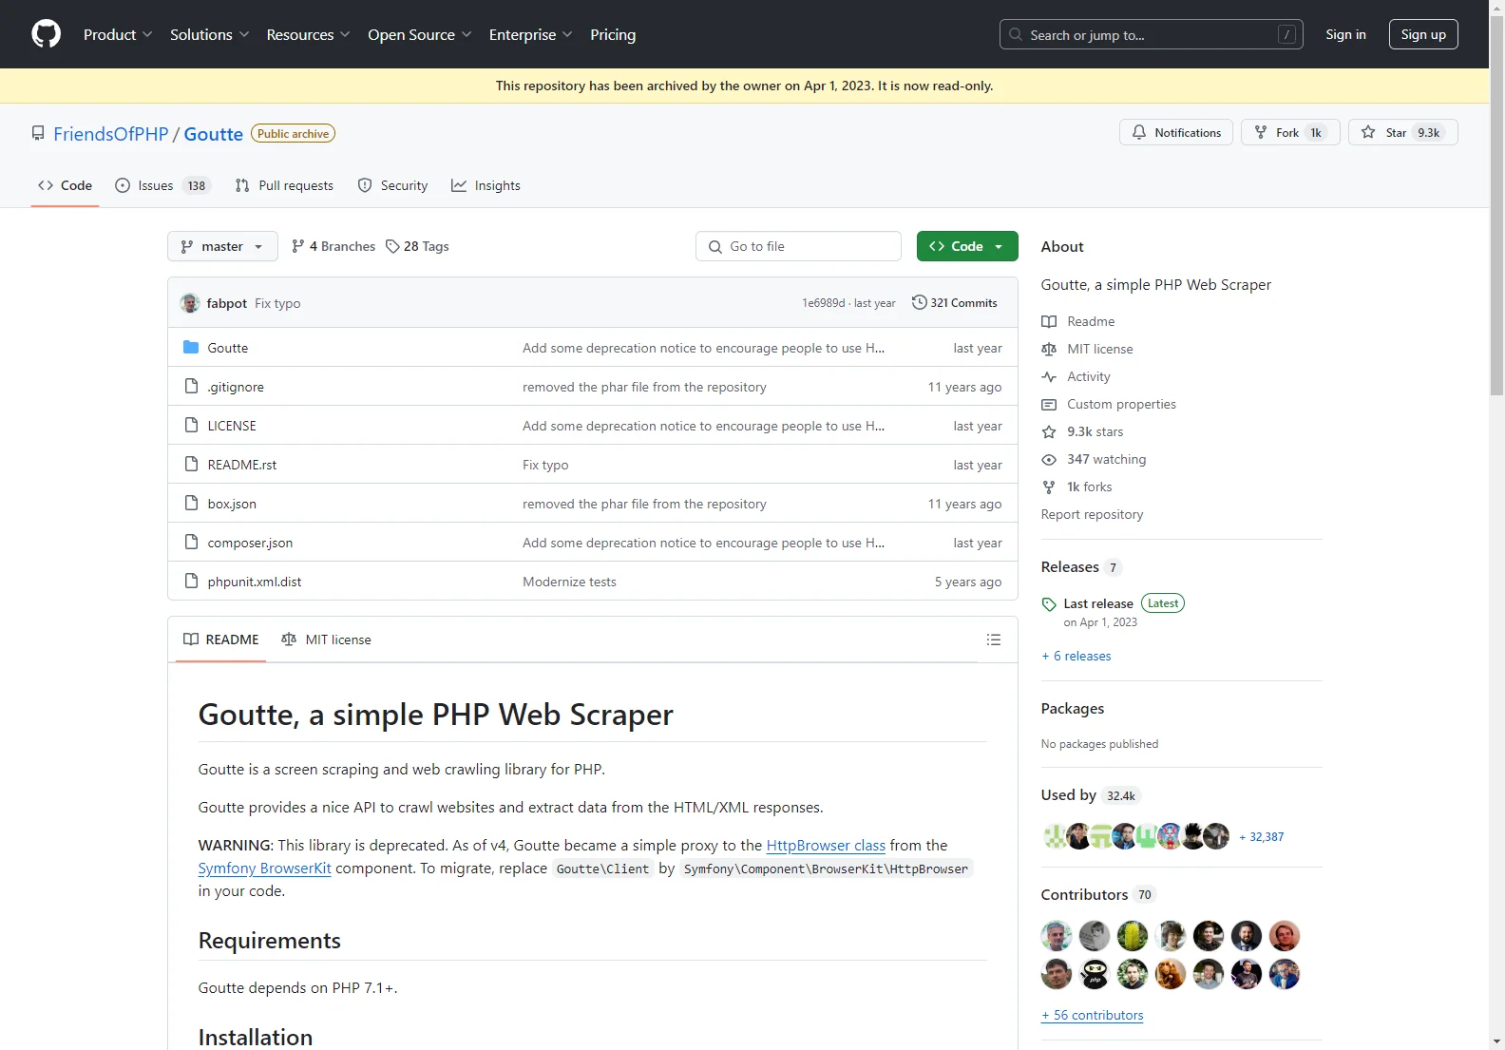Open fabpot's avatar in commit bar
This screenshot has width=1505, height=1050.
190,303
